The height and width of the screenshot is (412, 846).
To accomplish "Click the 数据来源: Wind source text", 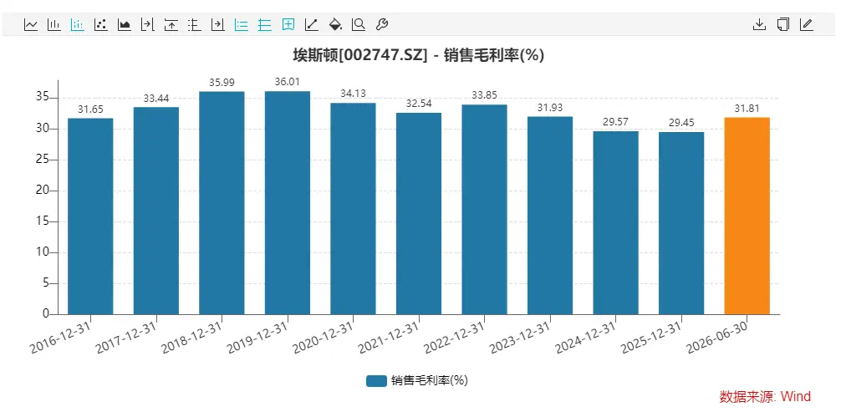I will click(765, 397).
